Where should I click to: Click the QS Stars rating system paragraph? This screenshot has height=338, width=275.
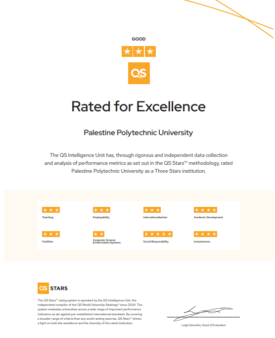click(90, 312)
